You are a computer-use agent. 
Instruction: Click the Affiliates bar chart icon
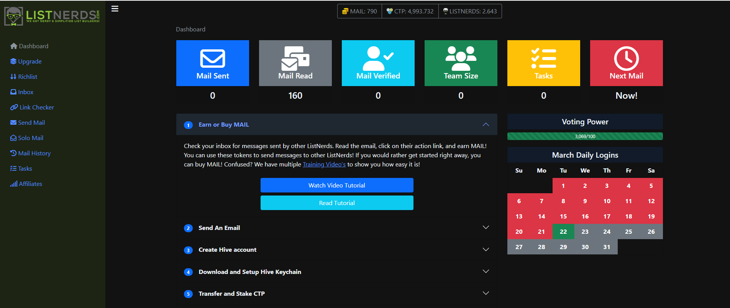pos(14,184)
